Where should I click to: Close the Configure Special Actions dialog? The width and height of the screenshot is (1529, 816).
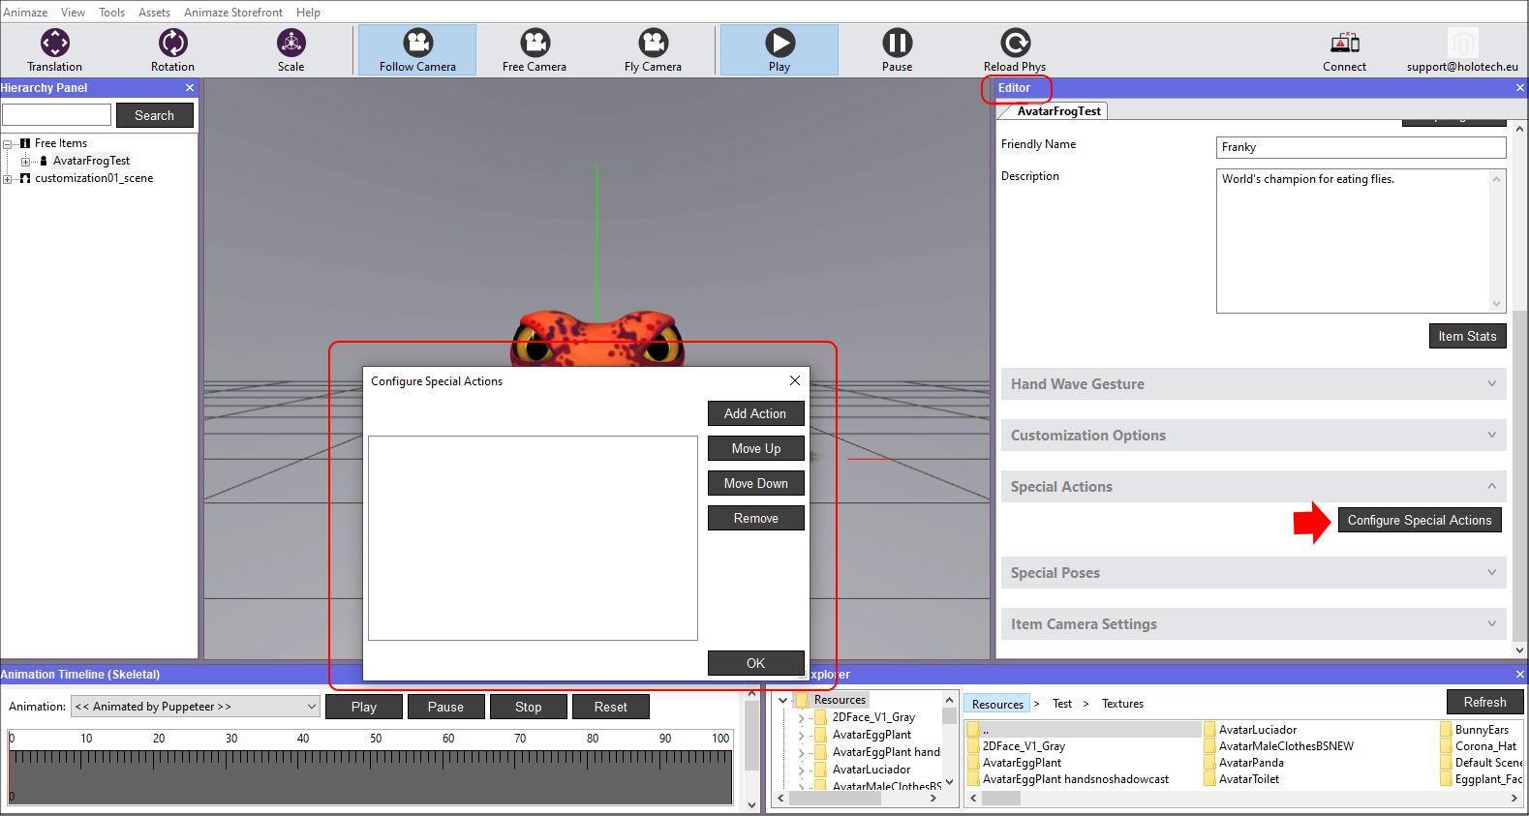click(x=795, y=380)
